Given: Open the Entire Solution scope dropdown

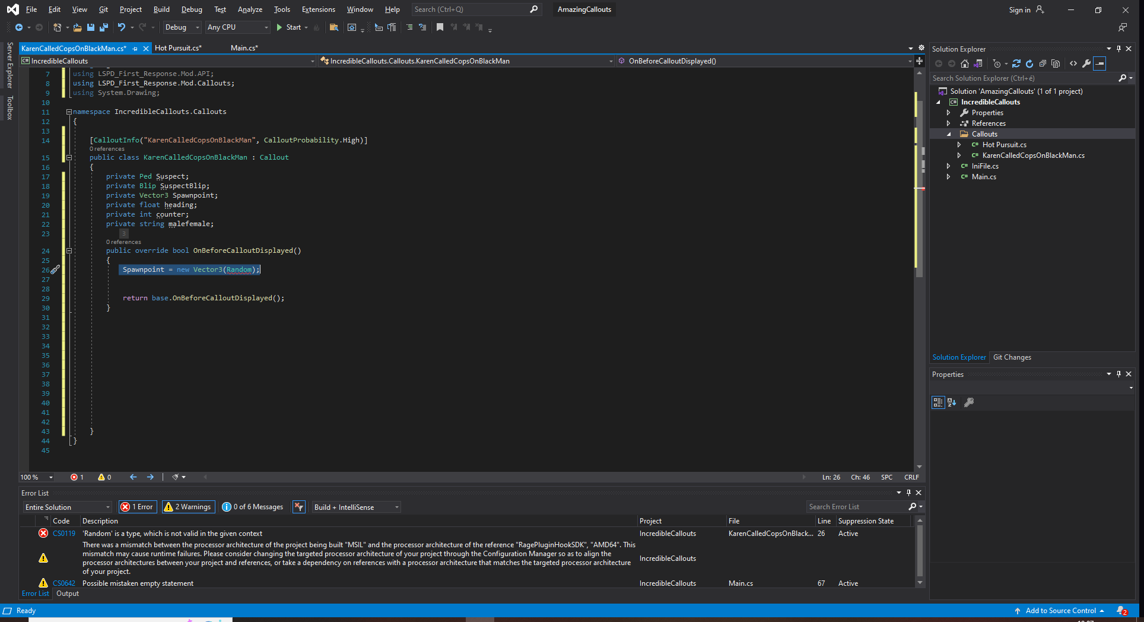Looking at the screenshot, I should (x=68, y=507).
